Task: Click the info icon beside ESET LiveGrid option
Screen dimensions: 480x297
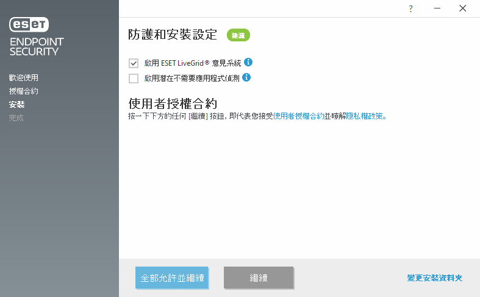Action: tap(248, 62)
